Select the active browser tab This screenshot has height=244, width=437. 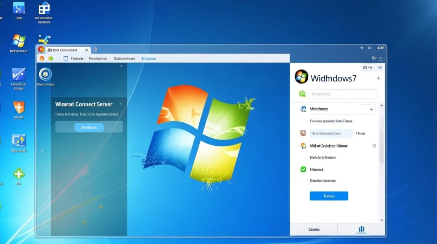click(x=65, y=50)
